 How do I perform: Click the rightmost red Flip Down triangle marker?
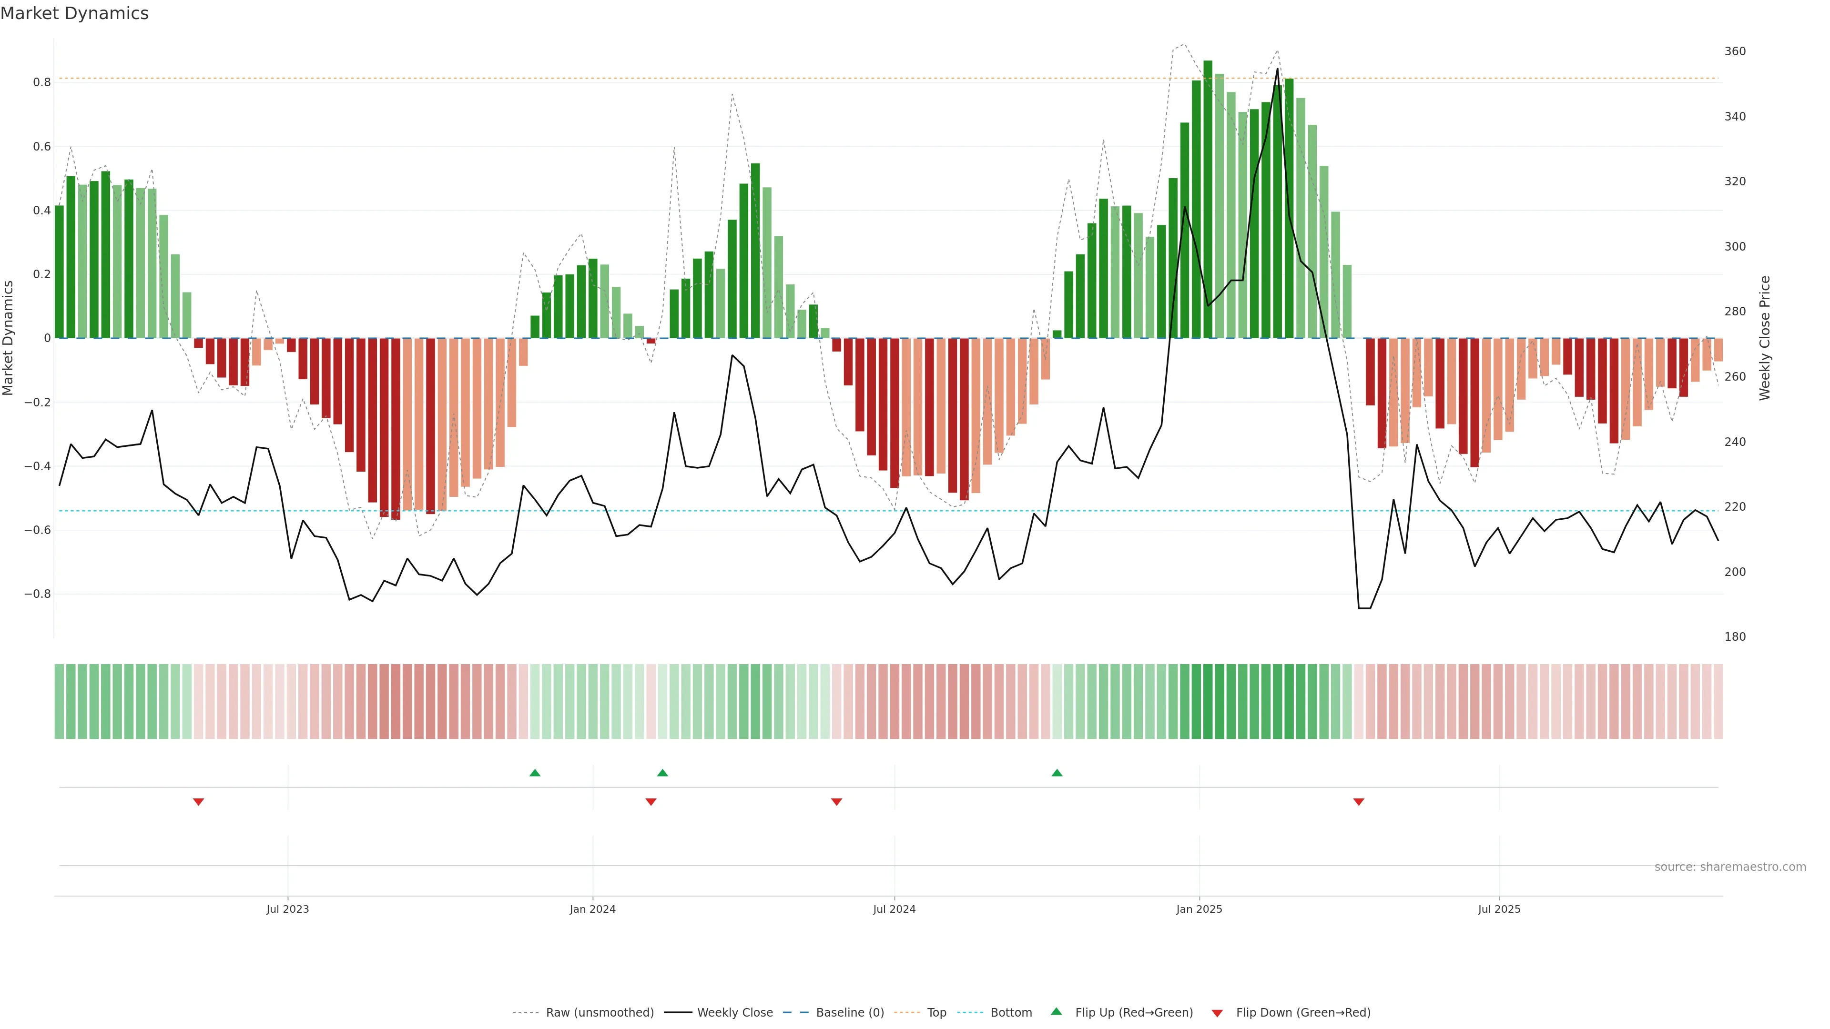click(x=1359, y=802)
